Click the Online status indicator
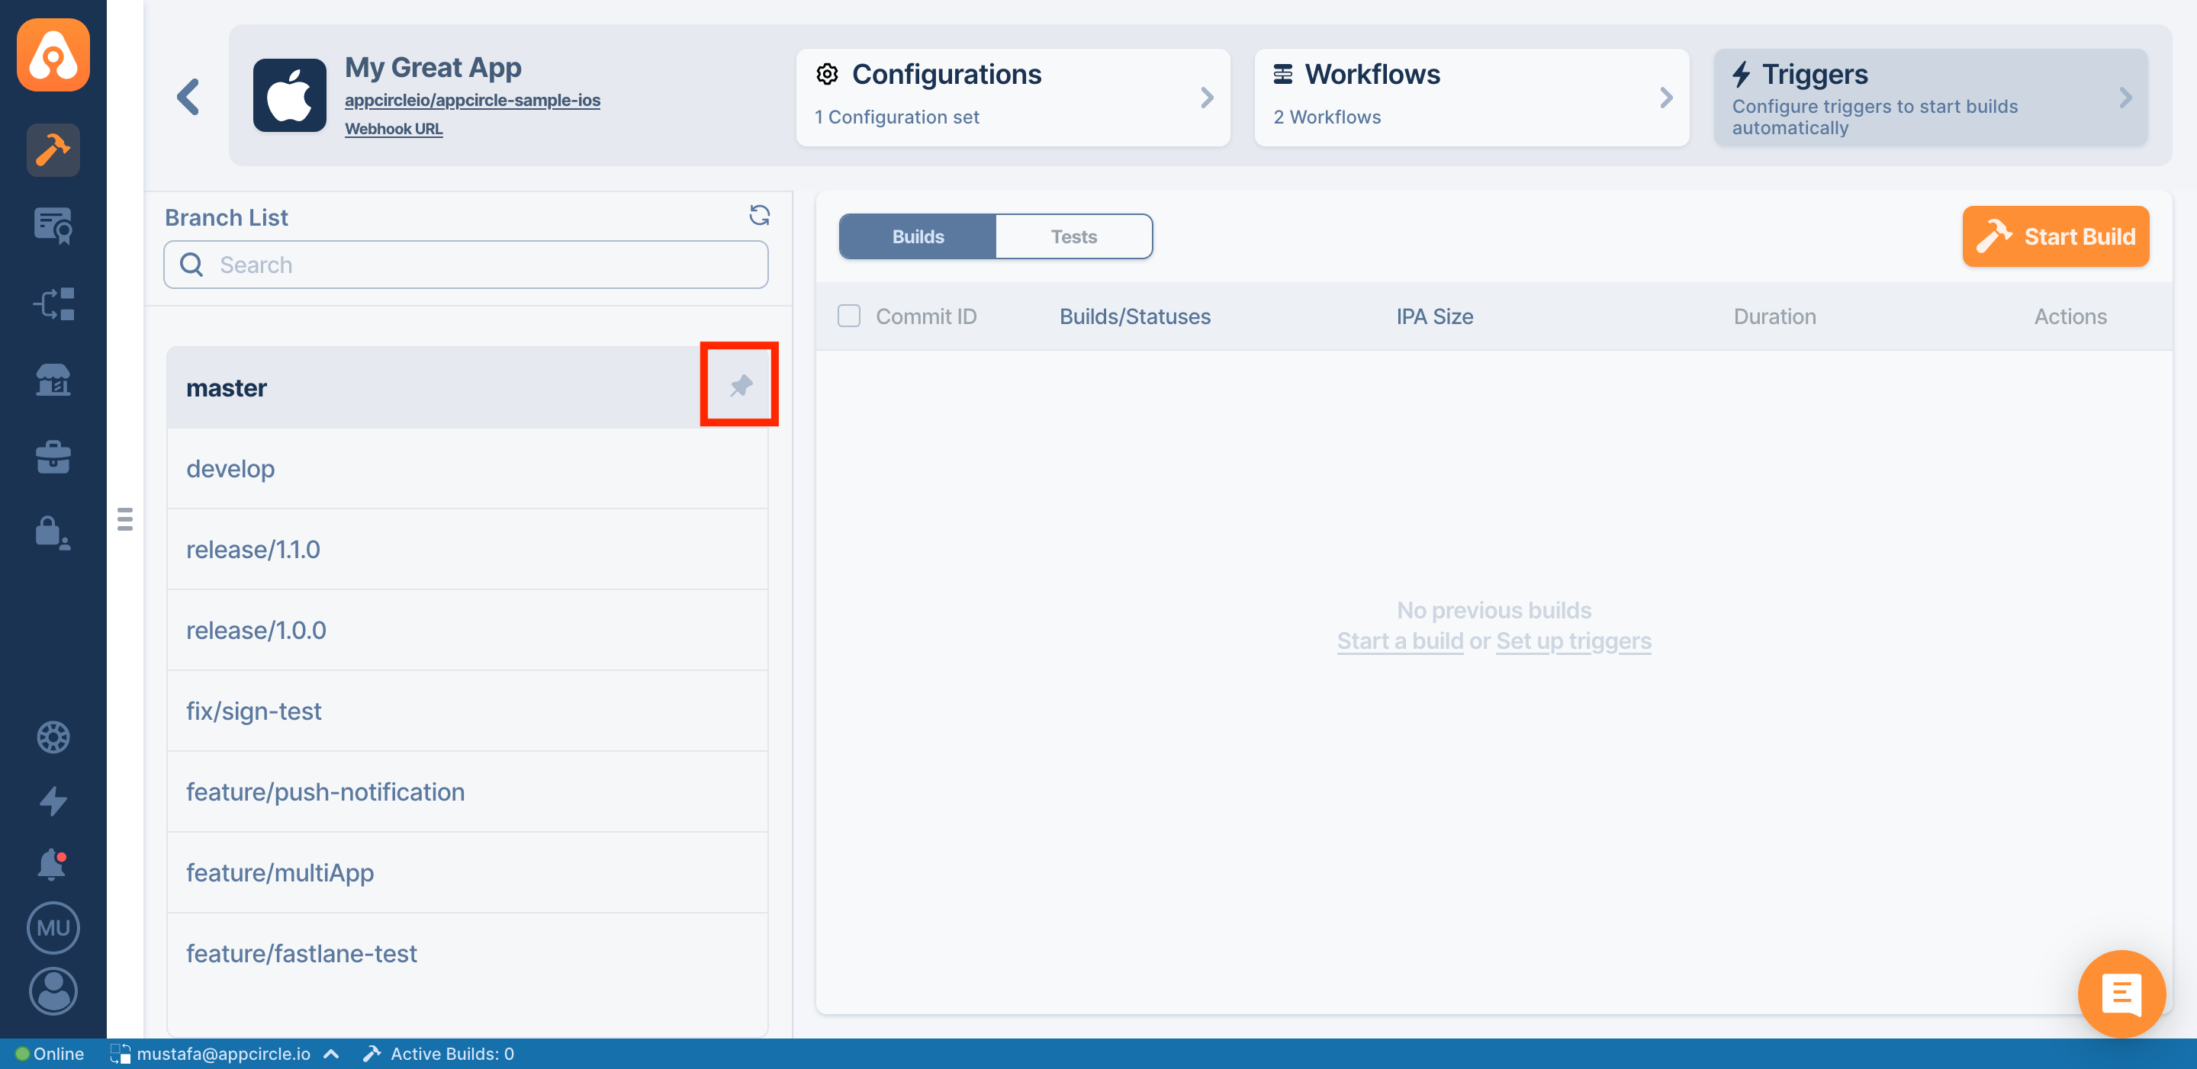This screenshot has width=2197, height=1069. point(50,1054)
